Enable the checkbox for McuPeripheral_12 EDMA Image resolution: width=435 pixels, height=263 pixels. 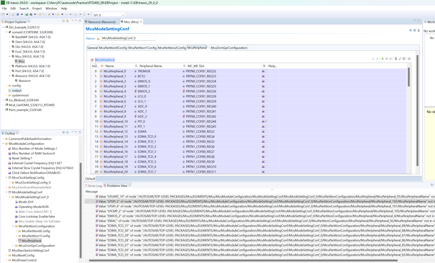coord(266,131)
